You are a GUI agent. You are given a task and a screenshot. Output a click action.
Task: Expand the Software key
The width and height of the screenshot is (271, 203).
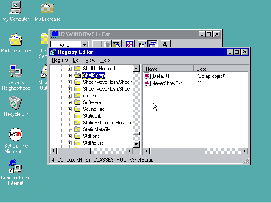(69, 102)
